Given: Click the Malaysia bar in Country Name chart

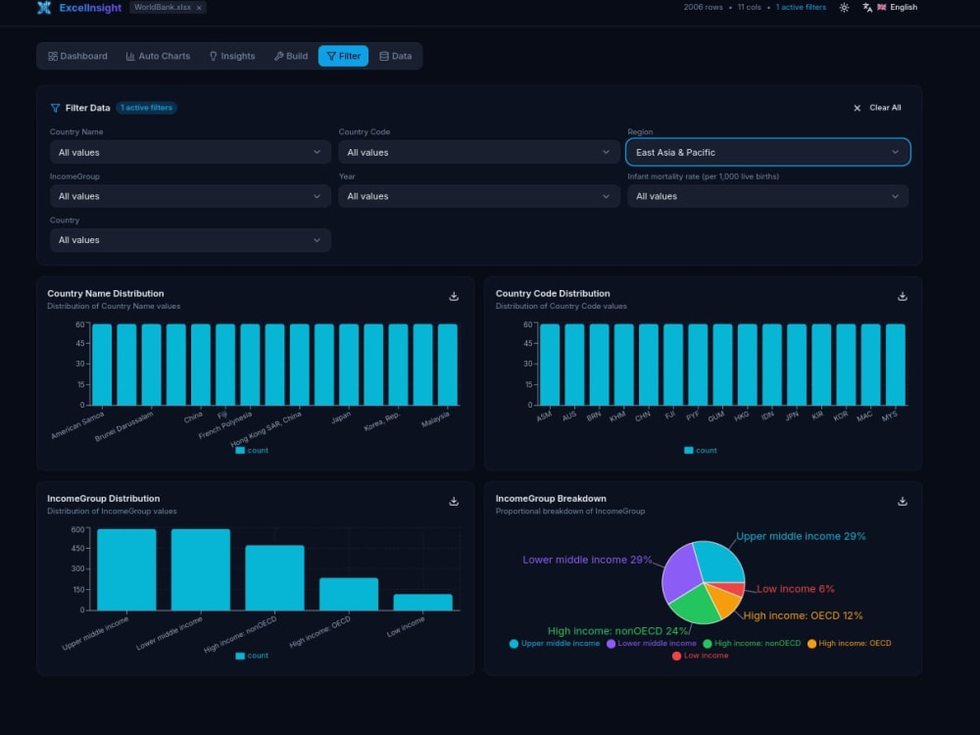Looking at the screenshot, I should [x=448, y=365].
